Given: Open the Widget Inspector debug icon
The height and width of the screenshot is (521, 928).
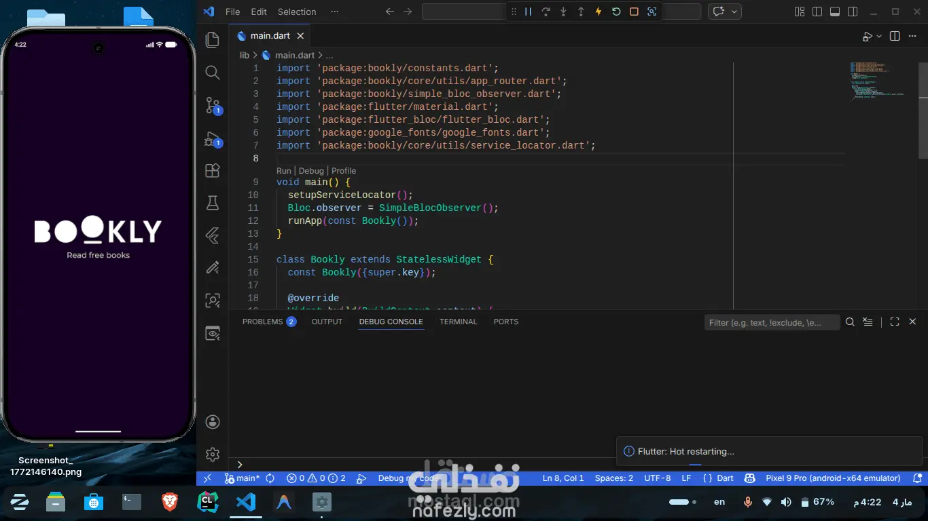Looking at the screenshot, I should (652, 12).
